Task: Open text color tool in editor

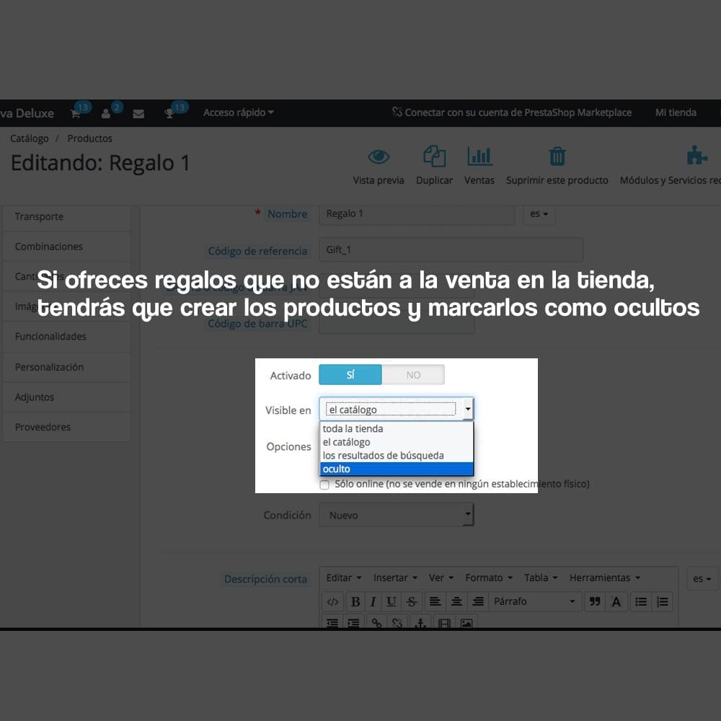Action: [x=616, y=601]
